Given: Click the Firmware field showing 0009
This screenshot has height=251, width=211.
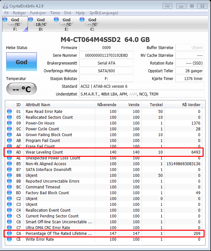Looking at the screenshot, I should 106,47.
